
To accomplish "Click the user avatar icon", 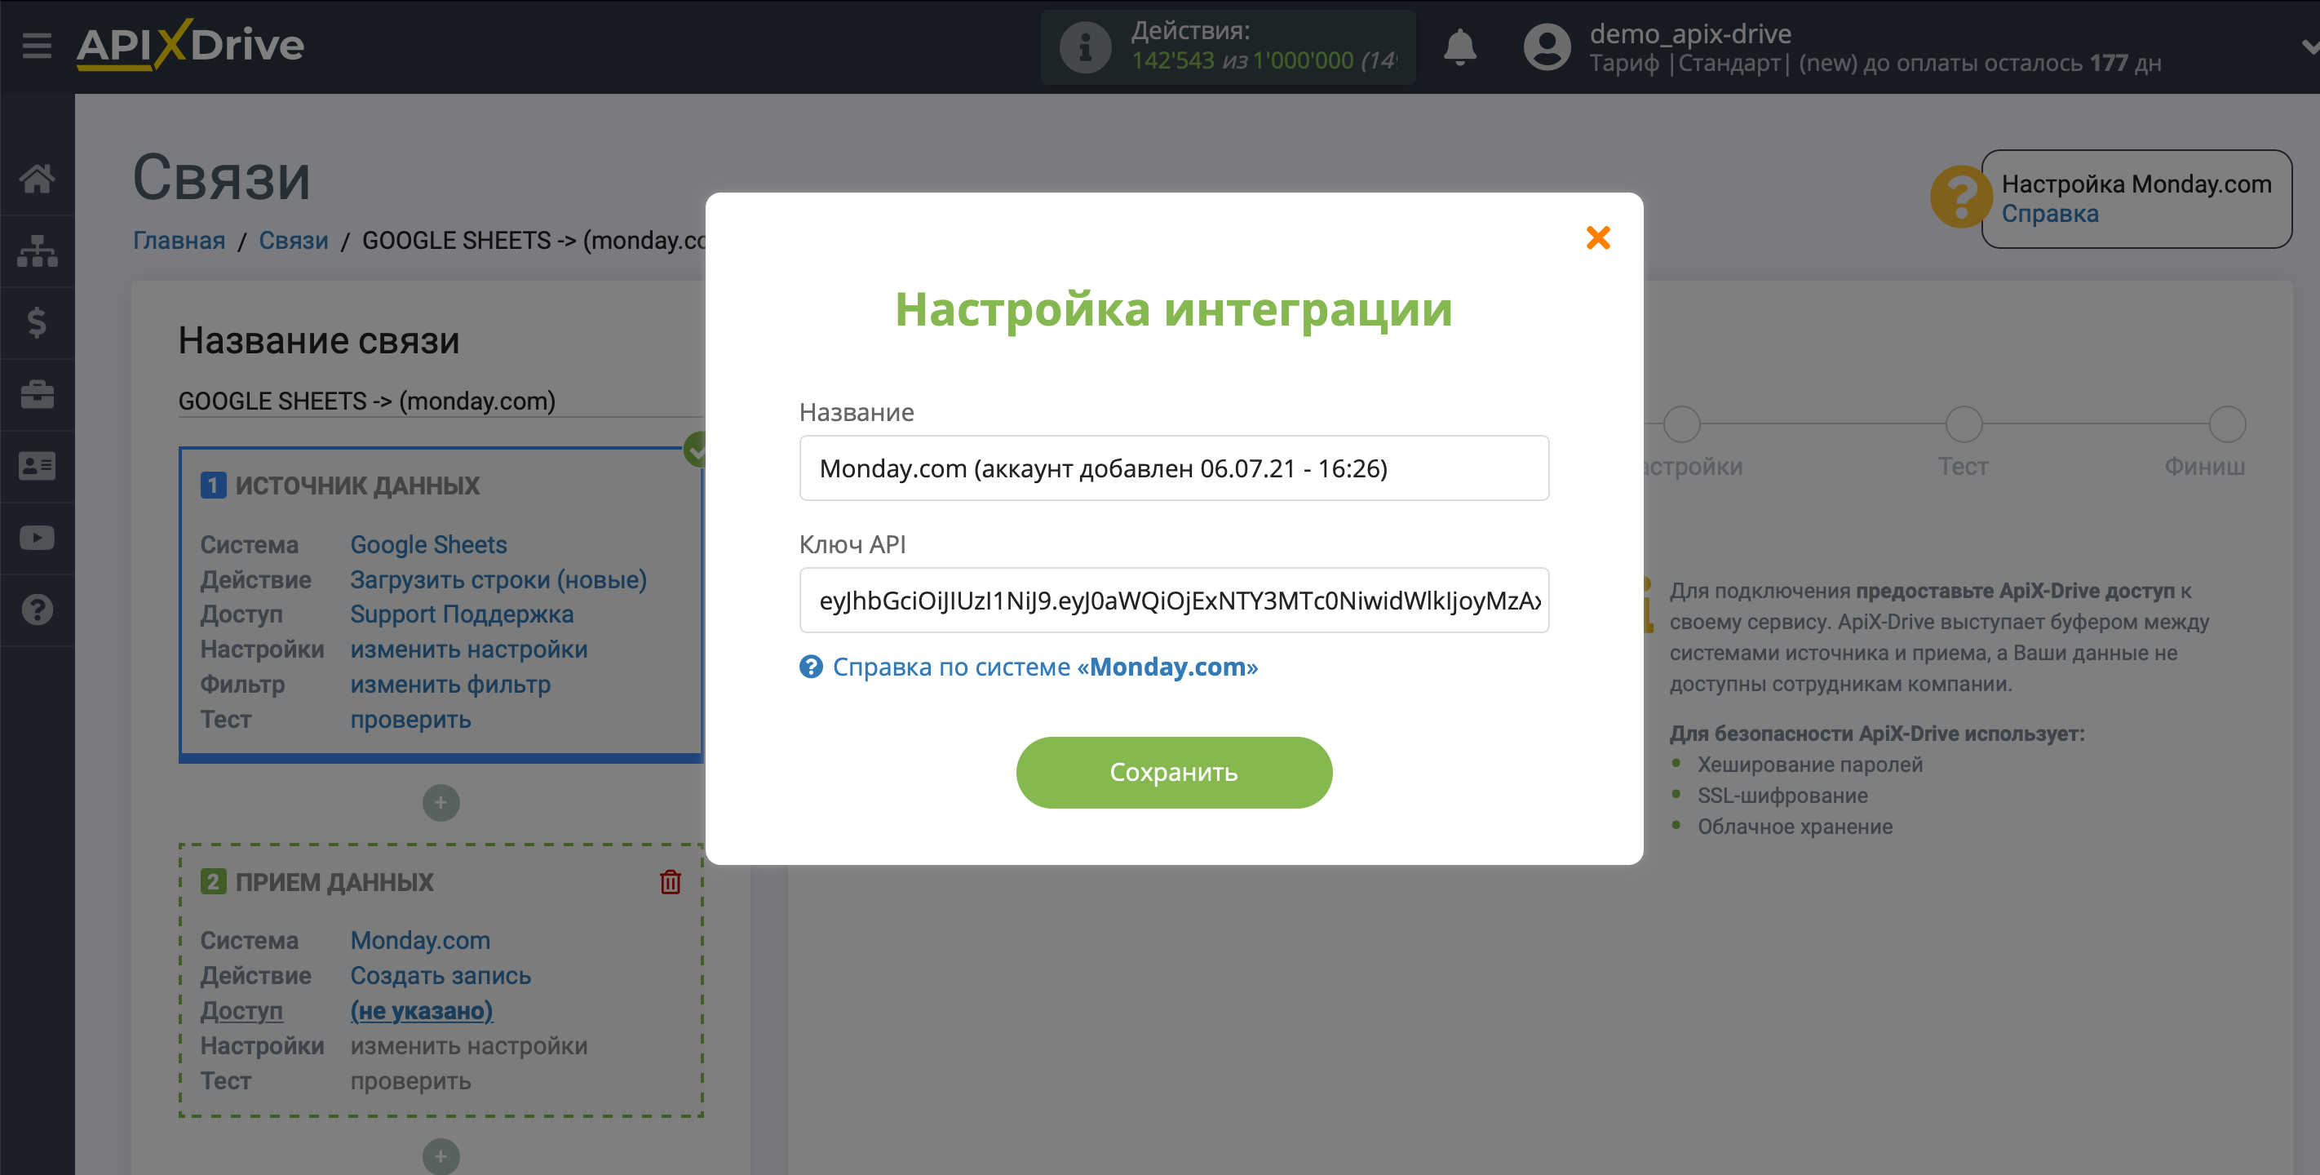I will tap(1547, 47).
